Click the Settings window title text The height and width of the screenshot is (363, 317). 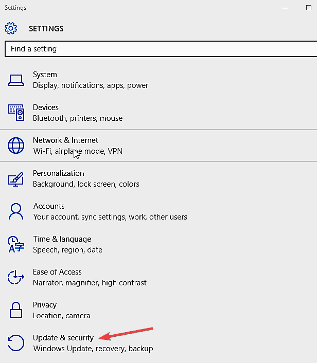[x=15, y=8]
